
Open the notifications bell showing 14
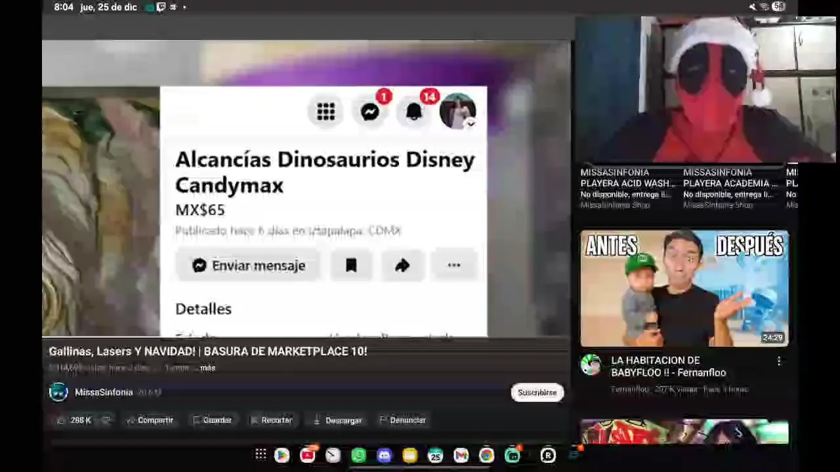click(413, 112)
